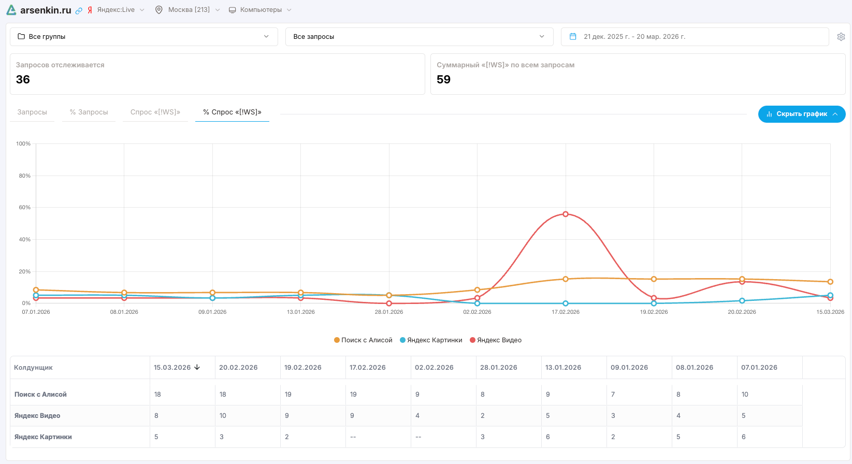Click the location pin icon for Москва
This screenshot has height=464, width=852.
click(159, 10)
